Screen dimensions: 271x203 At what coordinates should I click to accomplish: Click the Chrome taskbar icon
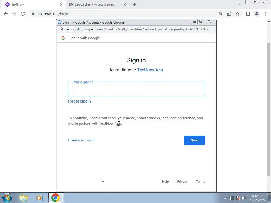pyautogui.click(x=56, y=198)
